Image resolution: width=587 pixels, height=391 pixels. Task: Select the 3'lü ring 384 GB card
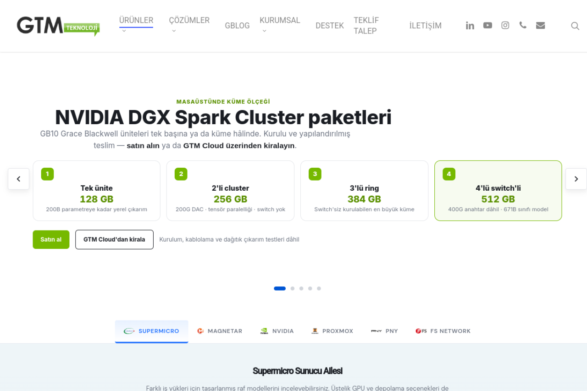point(364,191)
